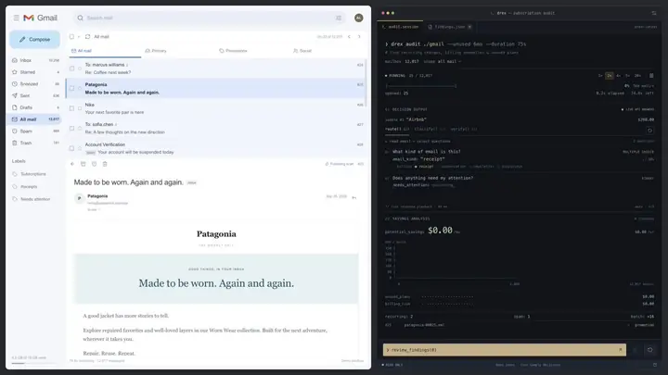Click the Patagonia sender avatar
This screenshot has width=668, height=375.
(79, 198)
